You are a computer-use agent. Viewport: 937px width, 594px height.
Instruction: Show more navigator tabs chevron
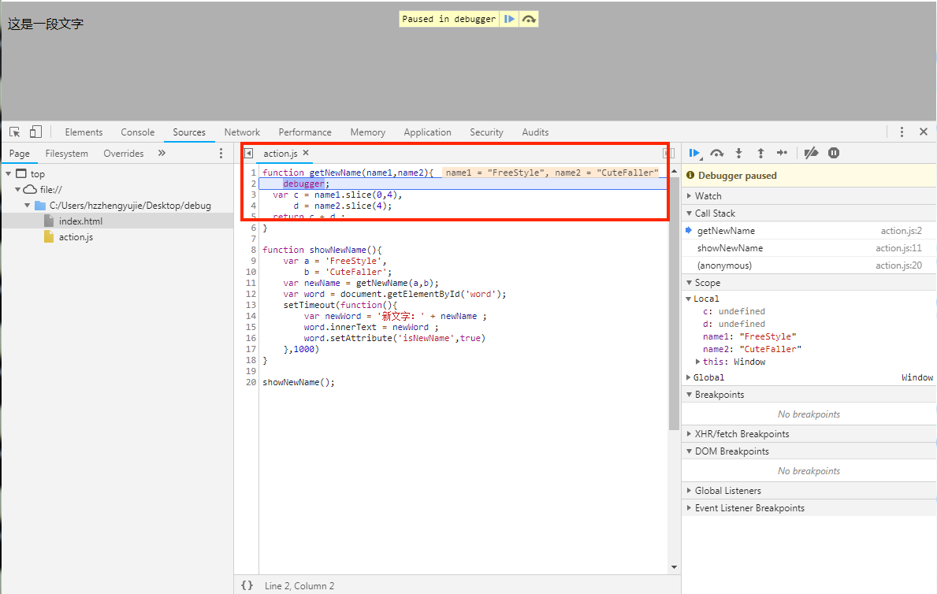[162, 153]
